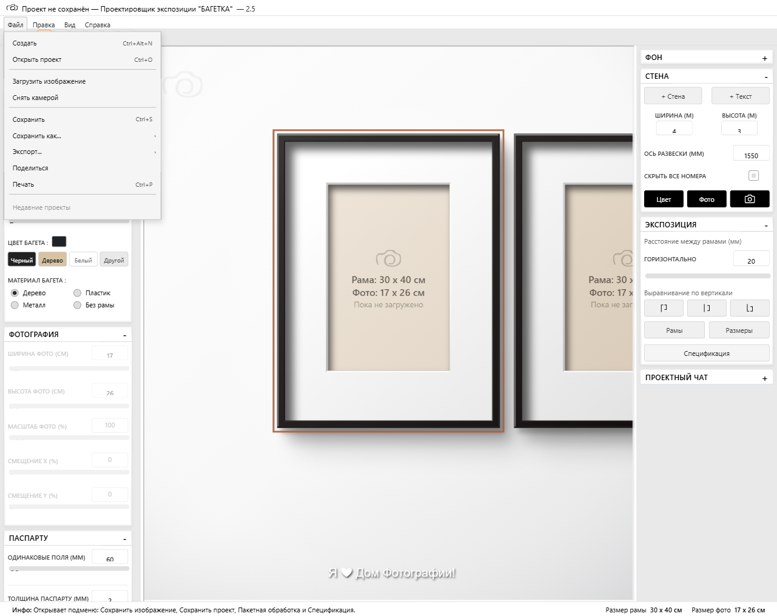Choose Снять камерой menu entry
Screen dimensions: 777x616
click(82, 98)
